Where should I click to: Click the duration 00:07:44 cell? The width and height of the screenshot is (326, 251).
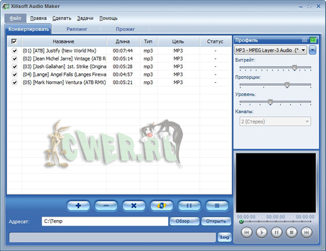(x=123, y=51)
